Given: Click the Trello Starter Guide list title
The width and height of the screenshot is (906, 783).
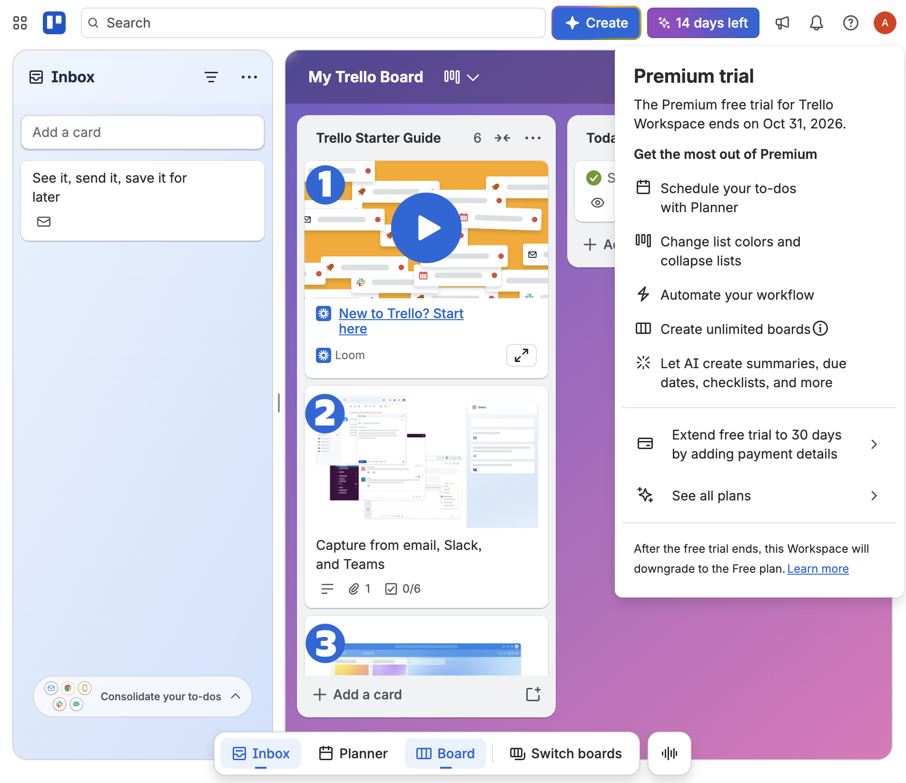Looking at the screenshot, I should tap(378, 138).
